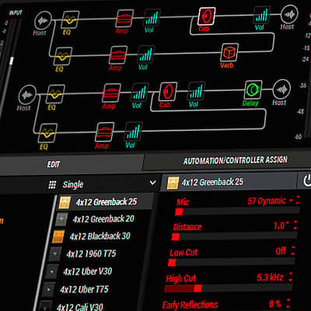Select the Vol block before the third-row Cab
Image resolution: width=311 pixels, height=311 pixels.
pos(140,92)
